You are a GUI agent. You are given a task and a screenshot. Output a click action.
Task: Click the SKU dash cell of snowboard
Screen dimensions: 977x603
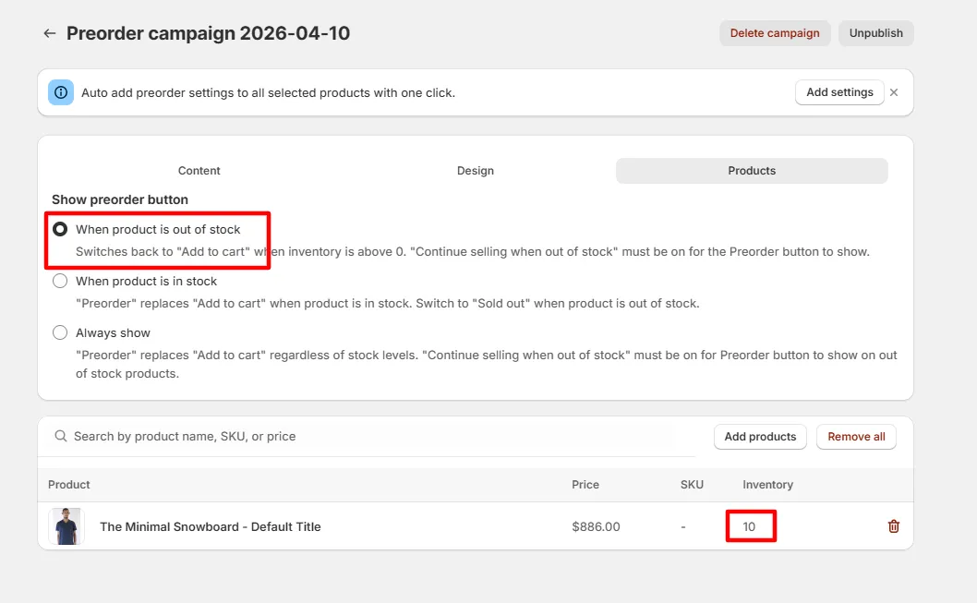click(683, 527)
